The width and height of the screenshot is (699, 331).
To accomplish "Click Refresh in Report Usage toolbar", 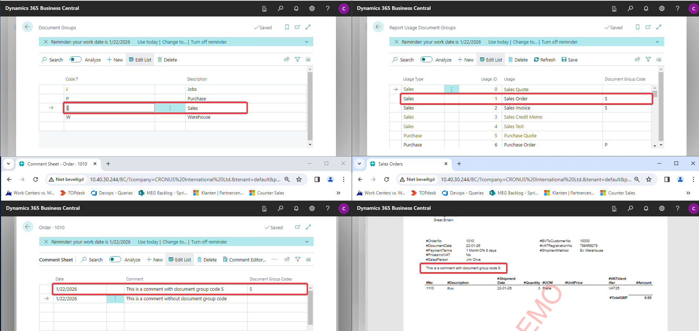I will 544,60.
